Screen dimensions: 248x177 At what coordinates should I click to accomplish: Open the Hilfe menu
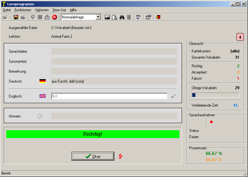[x=73, y=10]
